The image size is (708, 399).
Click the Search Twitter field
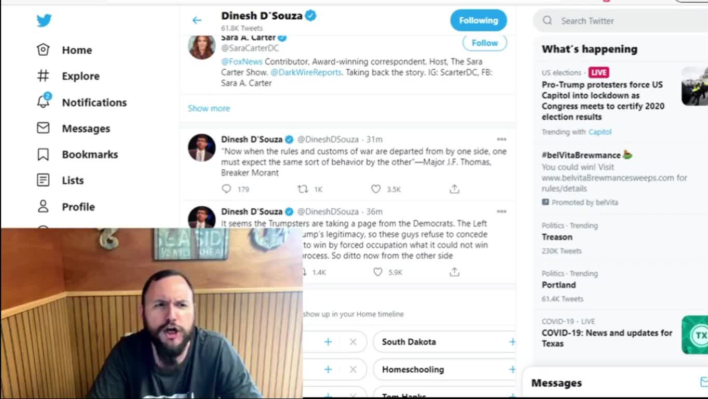[x=623, y=21]
